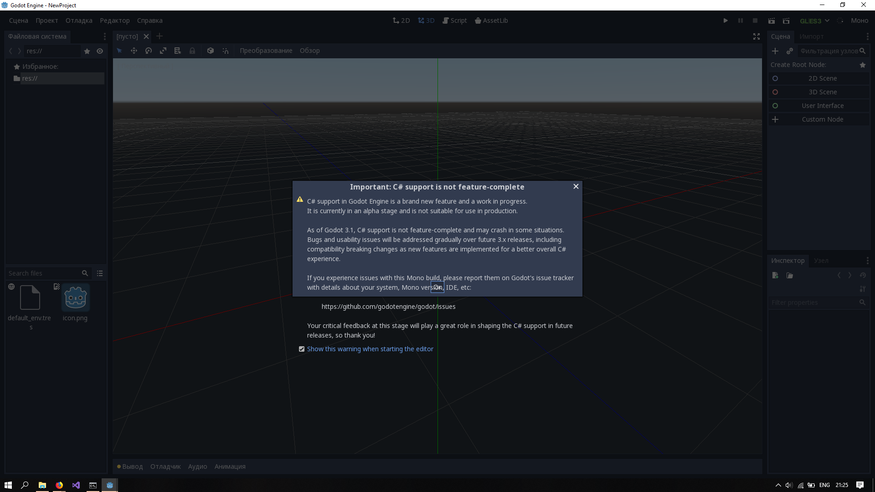Open the Преобразование menu
The width and height of the screenshot is (875, 492).
pos(266,51)
